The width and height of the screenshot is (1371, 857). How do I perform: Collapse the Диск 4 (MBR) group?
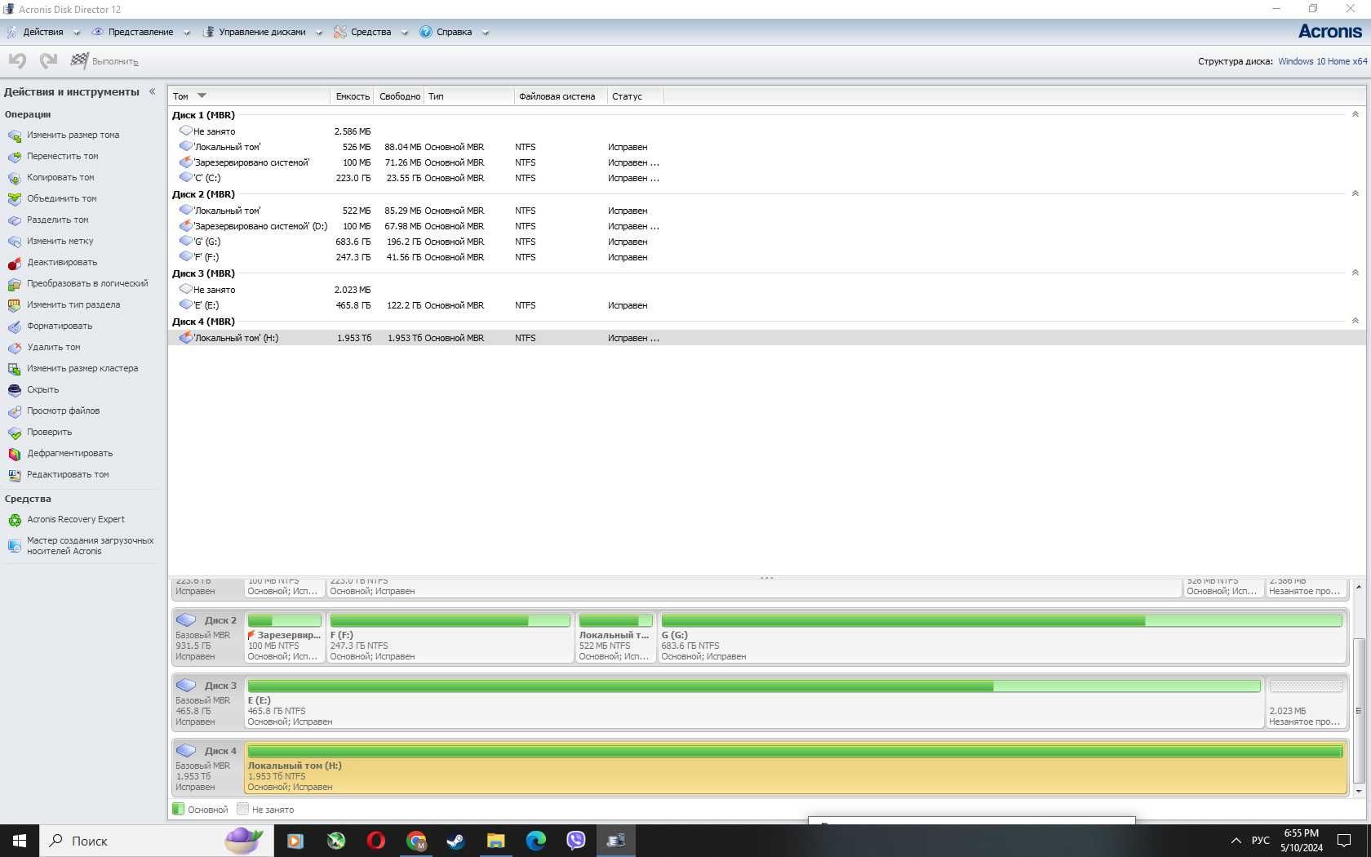(x=1355, y=321)
